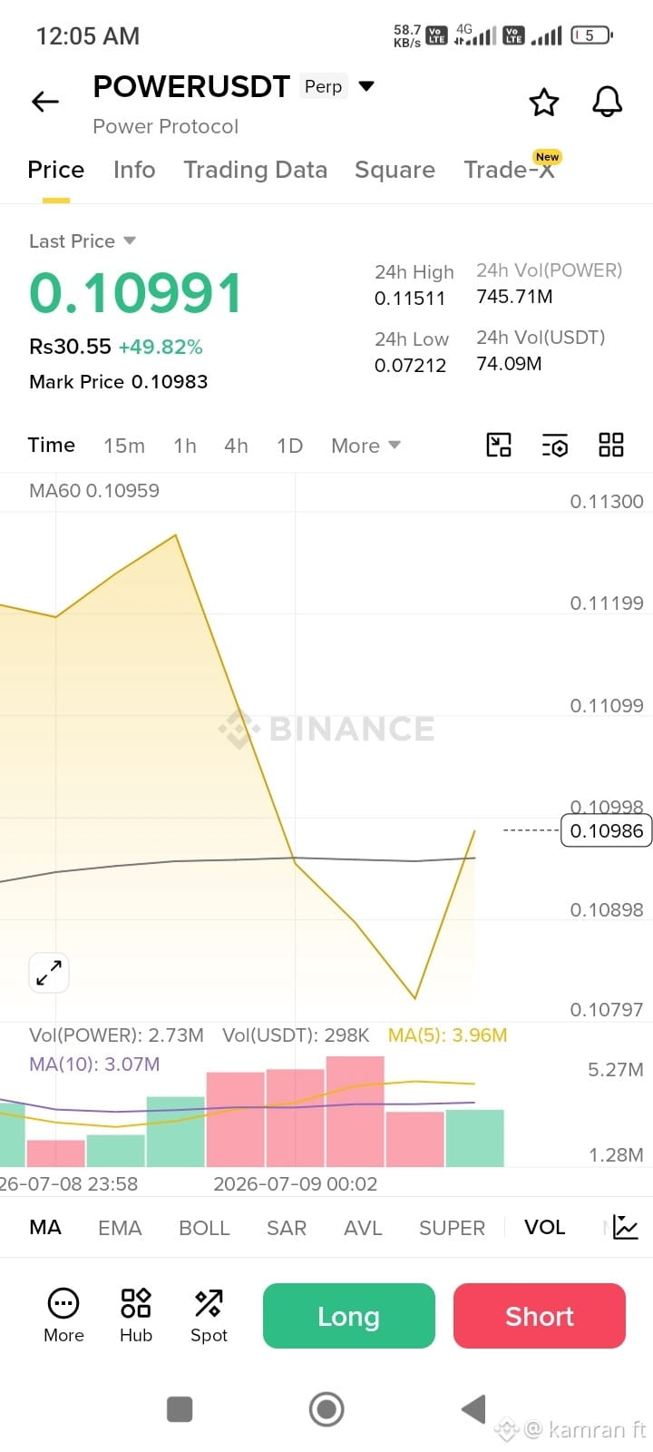This screenshot has height=1452, width=653.
Task: Open chart settings icon
Action: coord(555,445)
